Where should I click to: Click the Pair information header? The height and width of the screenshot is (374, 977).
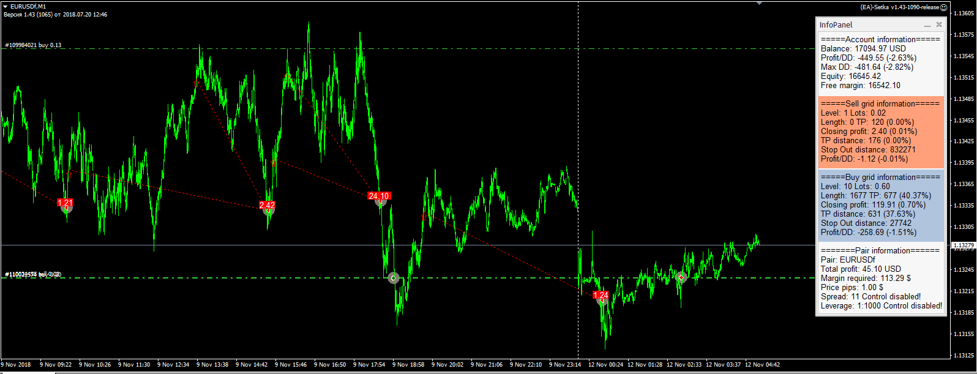coord(880,250)
